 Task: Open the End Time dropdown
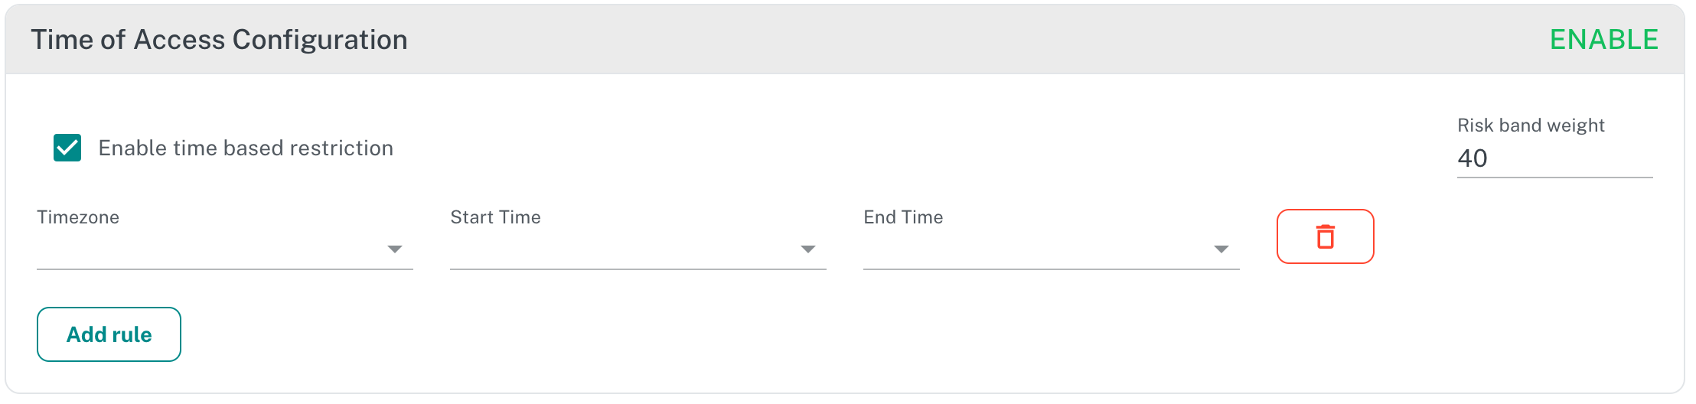tap(1052, 249)
